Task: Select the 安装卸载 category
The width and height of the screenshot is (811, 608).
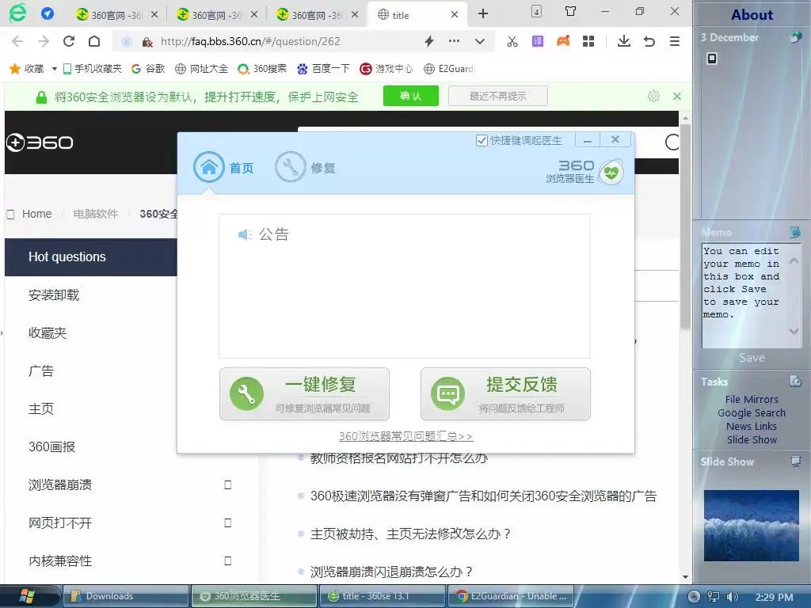Action: (54, 295)
